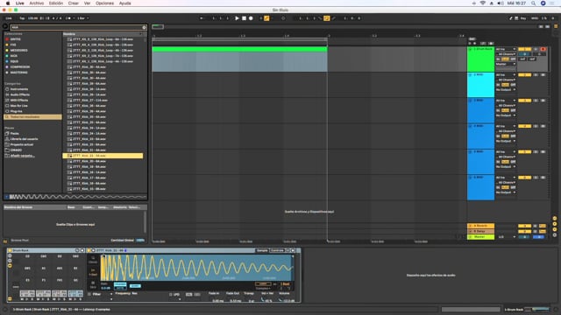Toggle the browser preview headphone button
This screenshot has height=315, width=561.
point(6,197)
